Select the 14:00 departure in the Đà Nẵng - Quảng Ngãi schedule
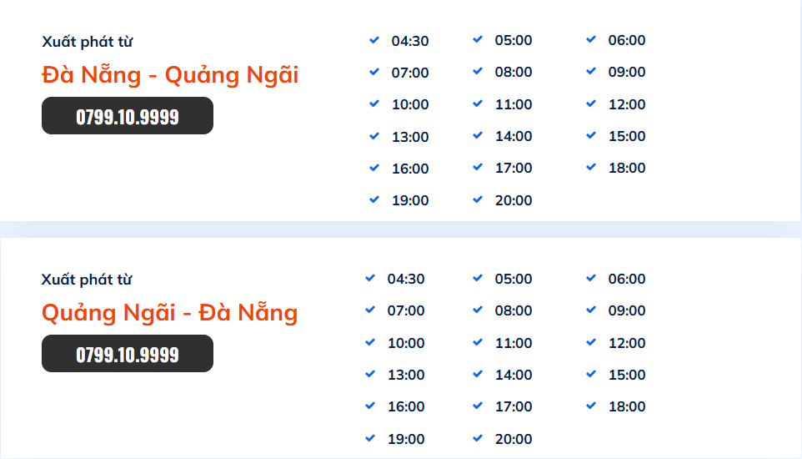 pos(514,136)
